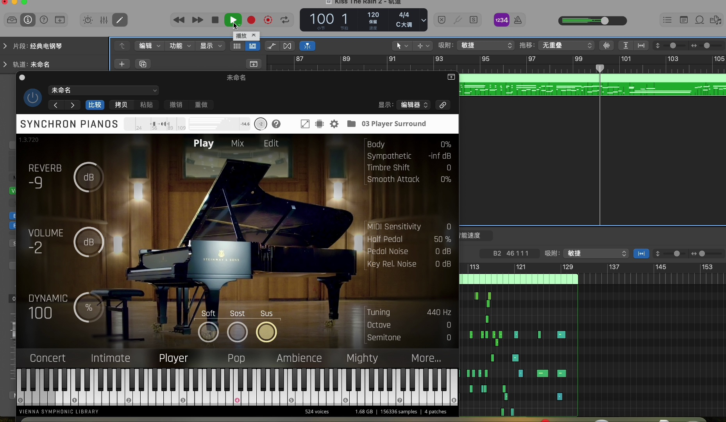The height and width of the screenshot is (422, 726).
Task: Click the add track plus button
Action: click(x=122, y=64)
